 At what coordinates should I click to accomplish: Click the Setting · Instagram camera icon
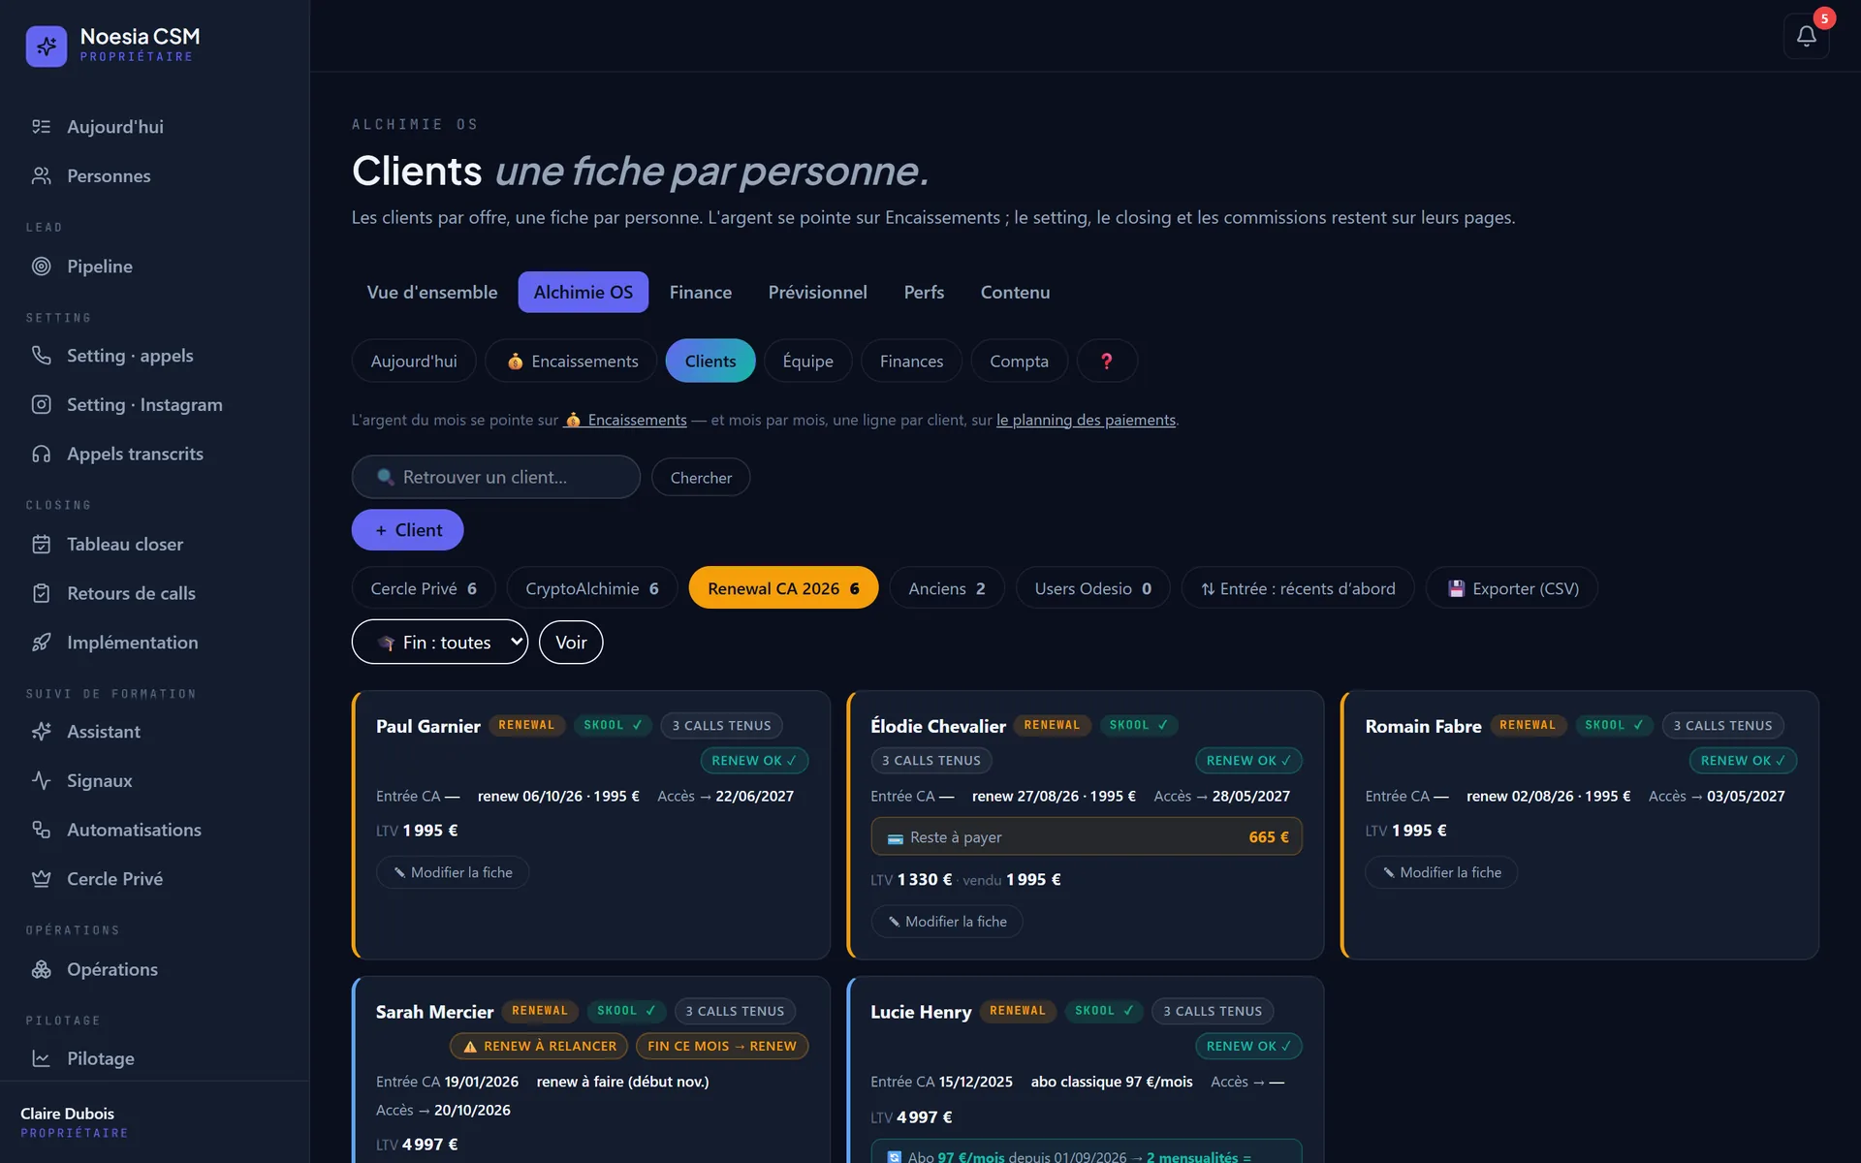41,404
